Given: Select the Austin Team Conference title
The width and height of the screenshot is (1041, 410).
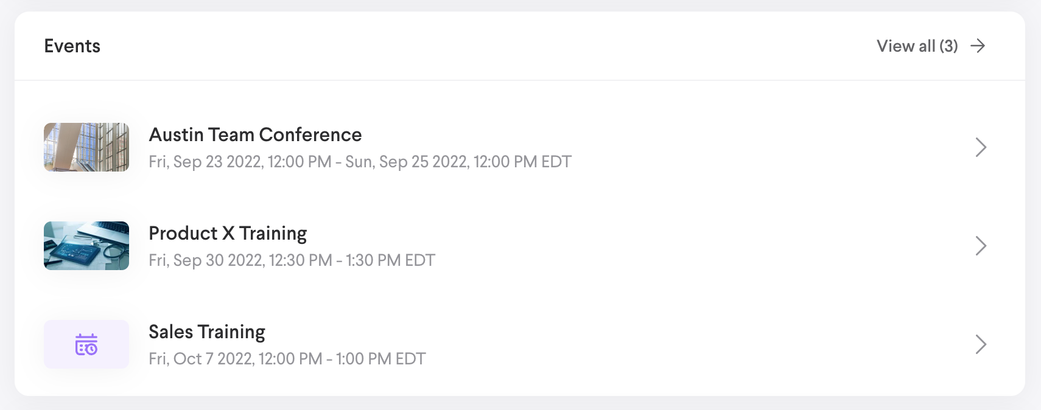Looking at the screenshot, I should click(256, 134).
